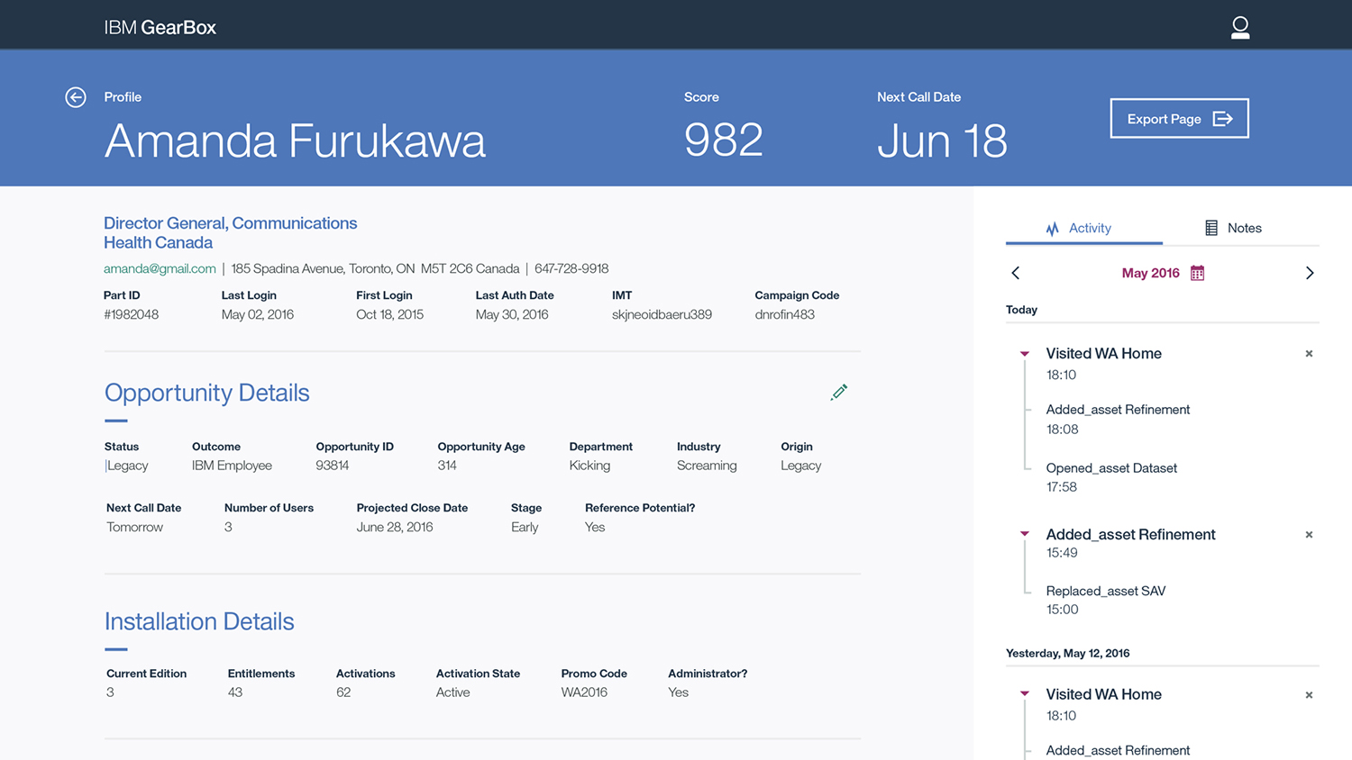Dismiss yesterday's Visited WA Home entry
This screenshot has width=1352, height=760.
[x=1309, y=695]
